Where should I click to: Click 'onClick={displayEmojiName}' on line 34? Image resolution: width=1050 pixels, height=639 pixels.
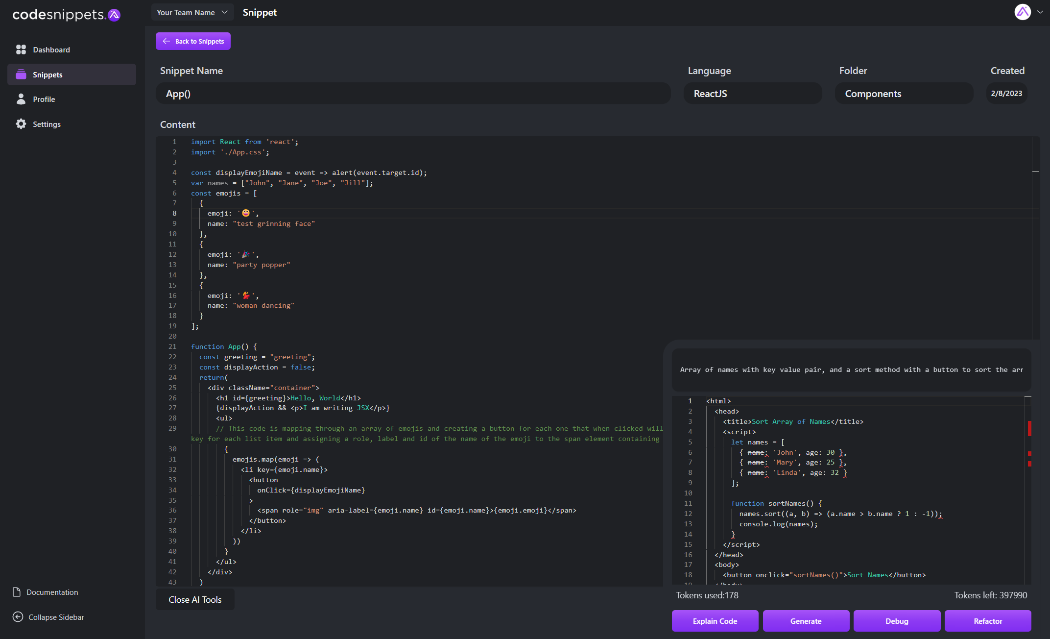pyautogui.click(x=311, y=490)
